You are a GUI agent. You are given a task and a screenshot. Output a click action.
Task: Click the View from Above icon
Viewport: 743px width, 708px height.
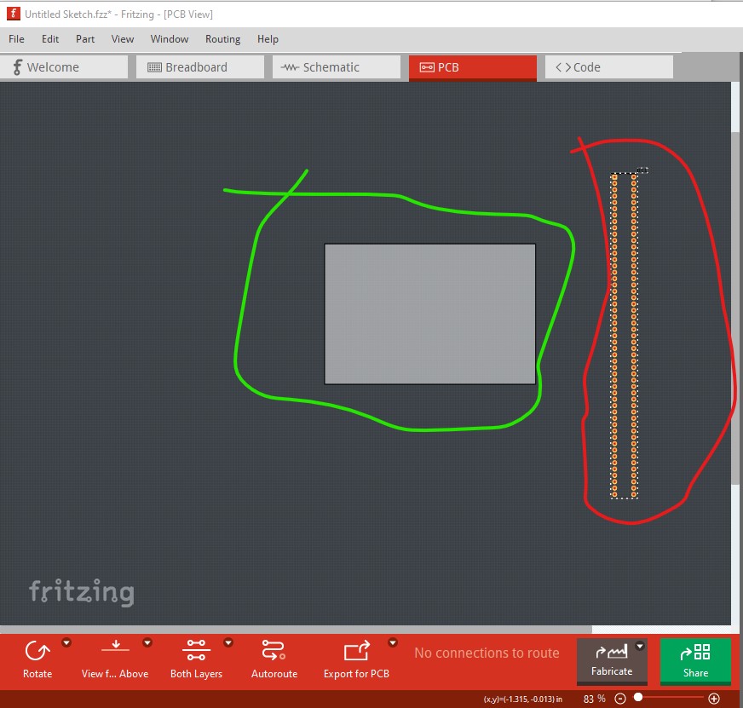tap(115, 653)
